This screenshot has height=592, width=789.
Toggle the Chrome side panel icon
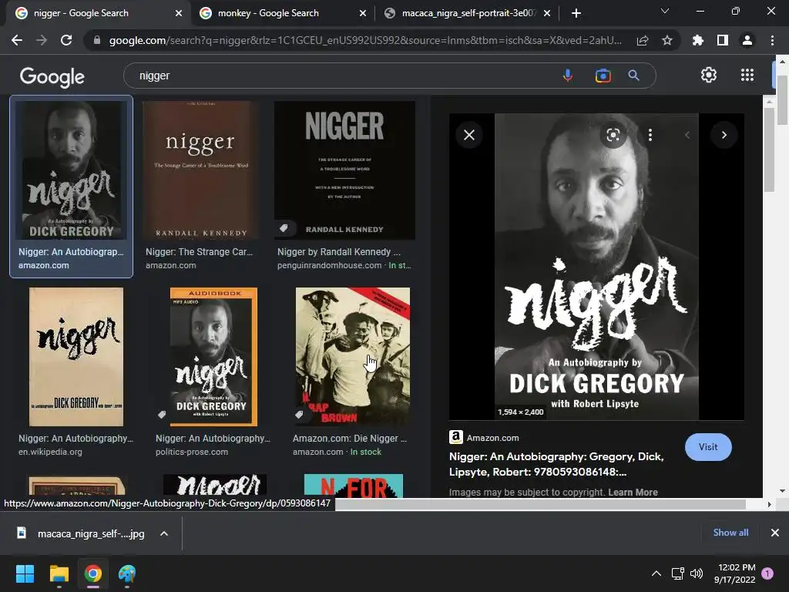[723, 40]
